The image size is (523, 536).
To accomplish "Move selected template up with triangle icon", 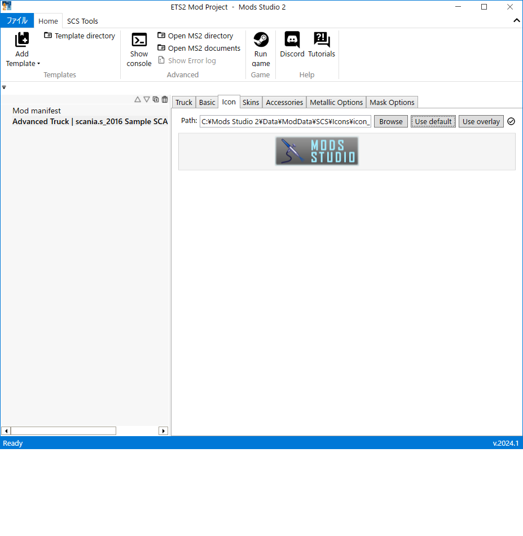I will 138,99.
